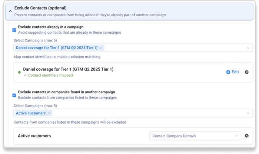The height and width of the screenshot is (154, 259).
Task: Delete the Daniel coverage mapping row
Action: click(x=246, y=72)
